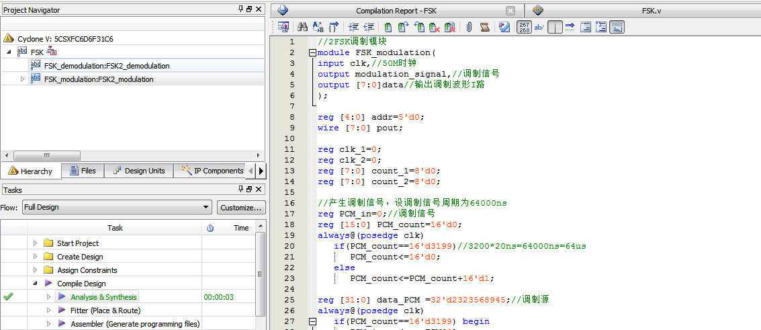The height and width of the screenshot is (330, 761).
Task: Toggle the split editor view button
Action: 555,28
